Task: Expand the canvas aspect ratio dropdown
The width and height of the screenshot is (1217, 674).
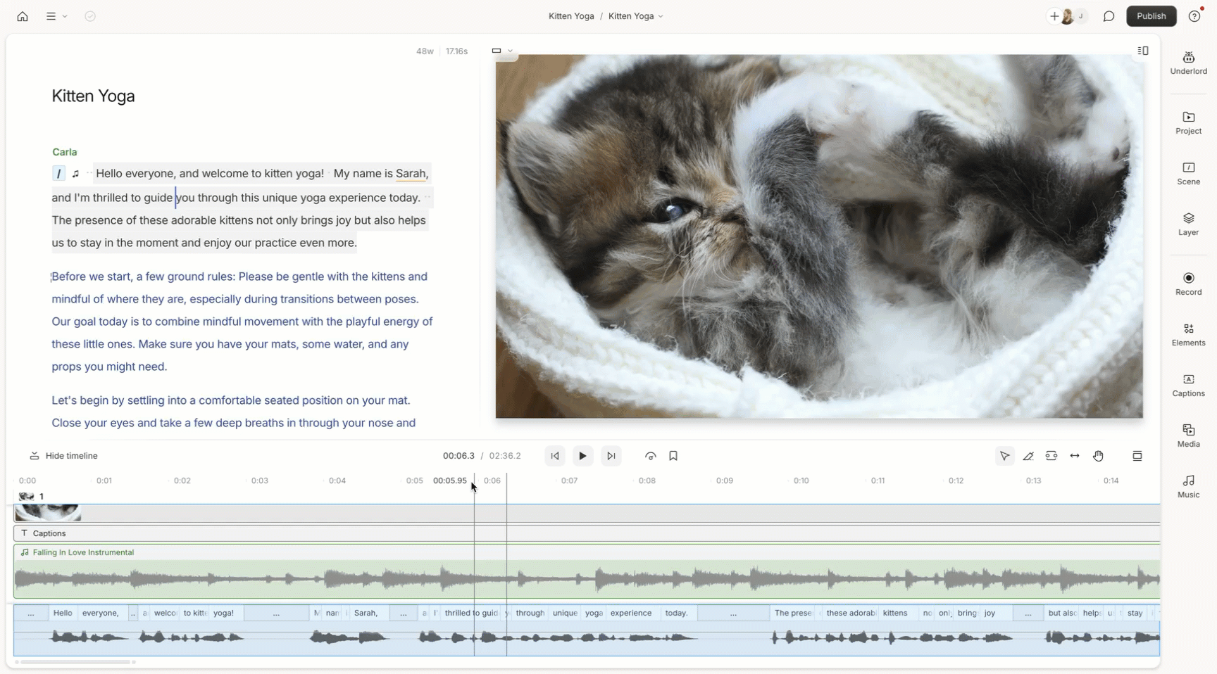Action: pyautogui.click(x=502, y=51)
